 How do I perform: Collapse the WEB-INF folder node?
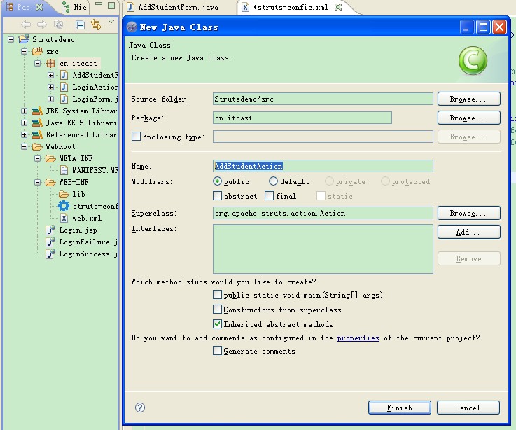[x=38, y=182]
